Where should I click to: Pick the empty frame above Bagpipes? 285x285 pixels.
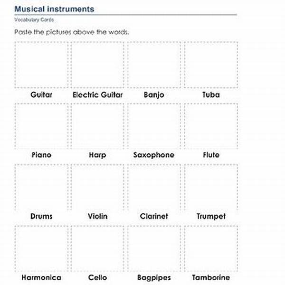154,248
